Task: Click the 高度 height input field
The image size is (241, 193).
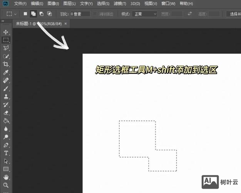Action: [214, 14]
